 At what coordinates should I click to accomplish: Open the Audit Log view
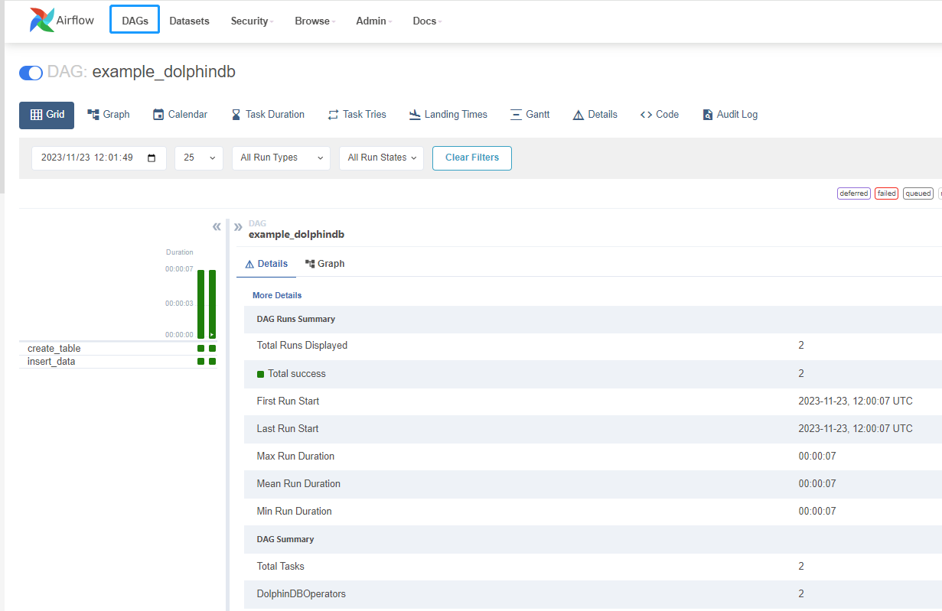(x=729, y=115)
